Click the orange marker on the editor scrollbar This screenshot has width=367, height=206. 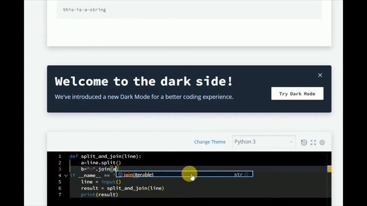(x=329, y=169)
